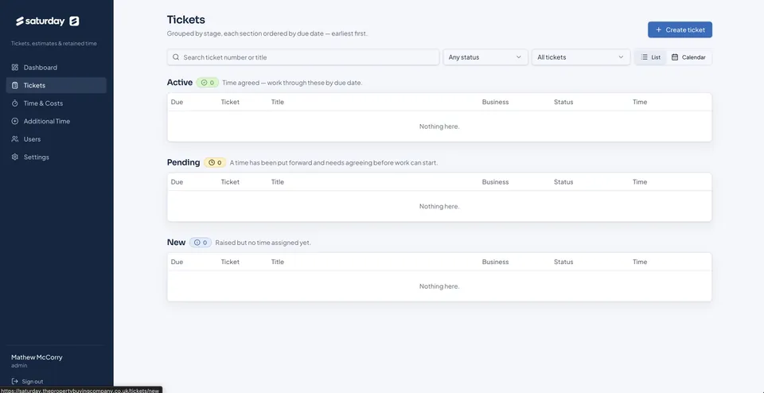Click the Sign out link
This screenshot has width=764, height=393.
point(27,381)
